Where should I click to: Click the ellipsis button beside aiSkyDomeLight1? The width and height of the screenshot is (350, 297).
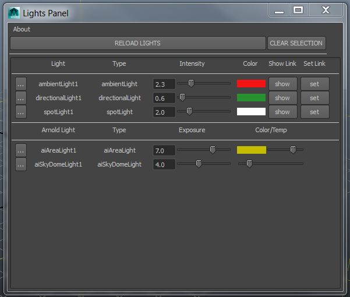point(21,164)
